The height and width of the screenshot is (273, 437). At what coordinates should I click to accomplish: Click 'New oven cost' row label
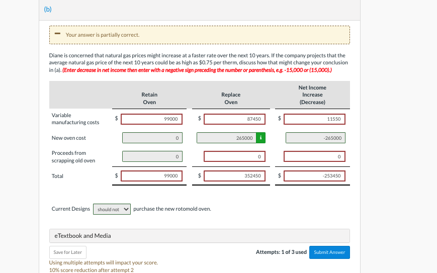click(x=69, y=138)
